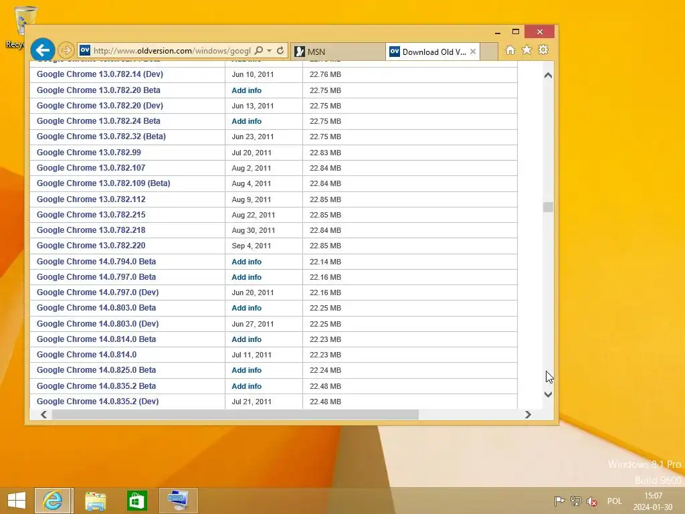This screenshot has height=514, width=685.
Task: Open Google Chrome 14.0.794.0 Beta link
Action: 96,262
